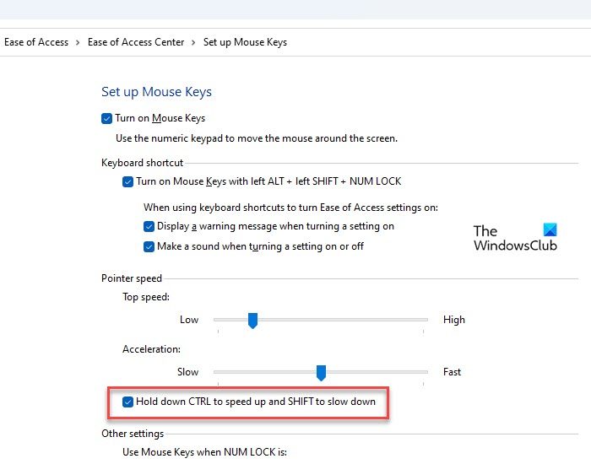591x464 pixels.
Task: Click the Acceleration slider thumb
Action: tap(321, 373)
